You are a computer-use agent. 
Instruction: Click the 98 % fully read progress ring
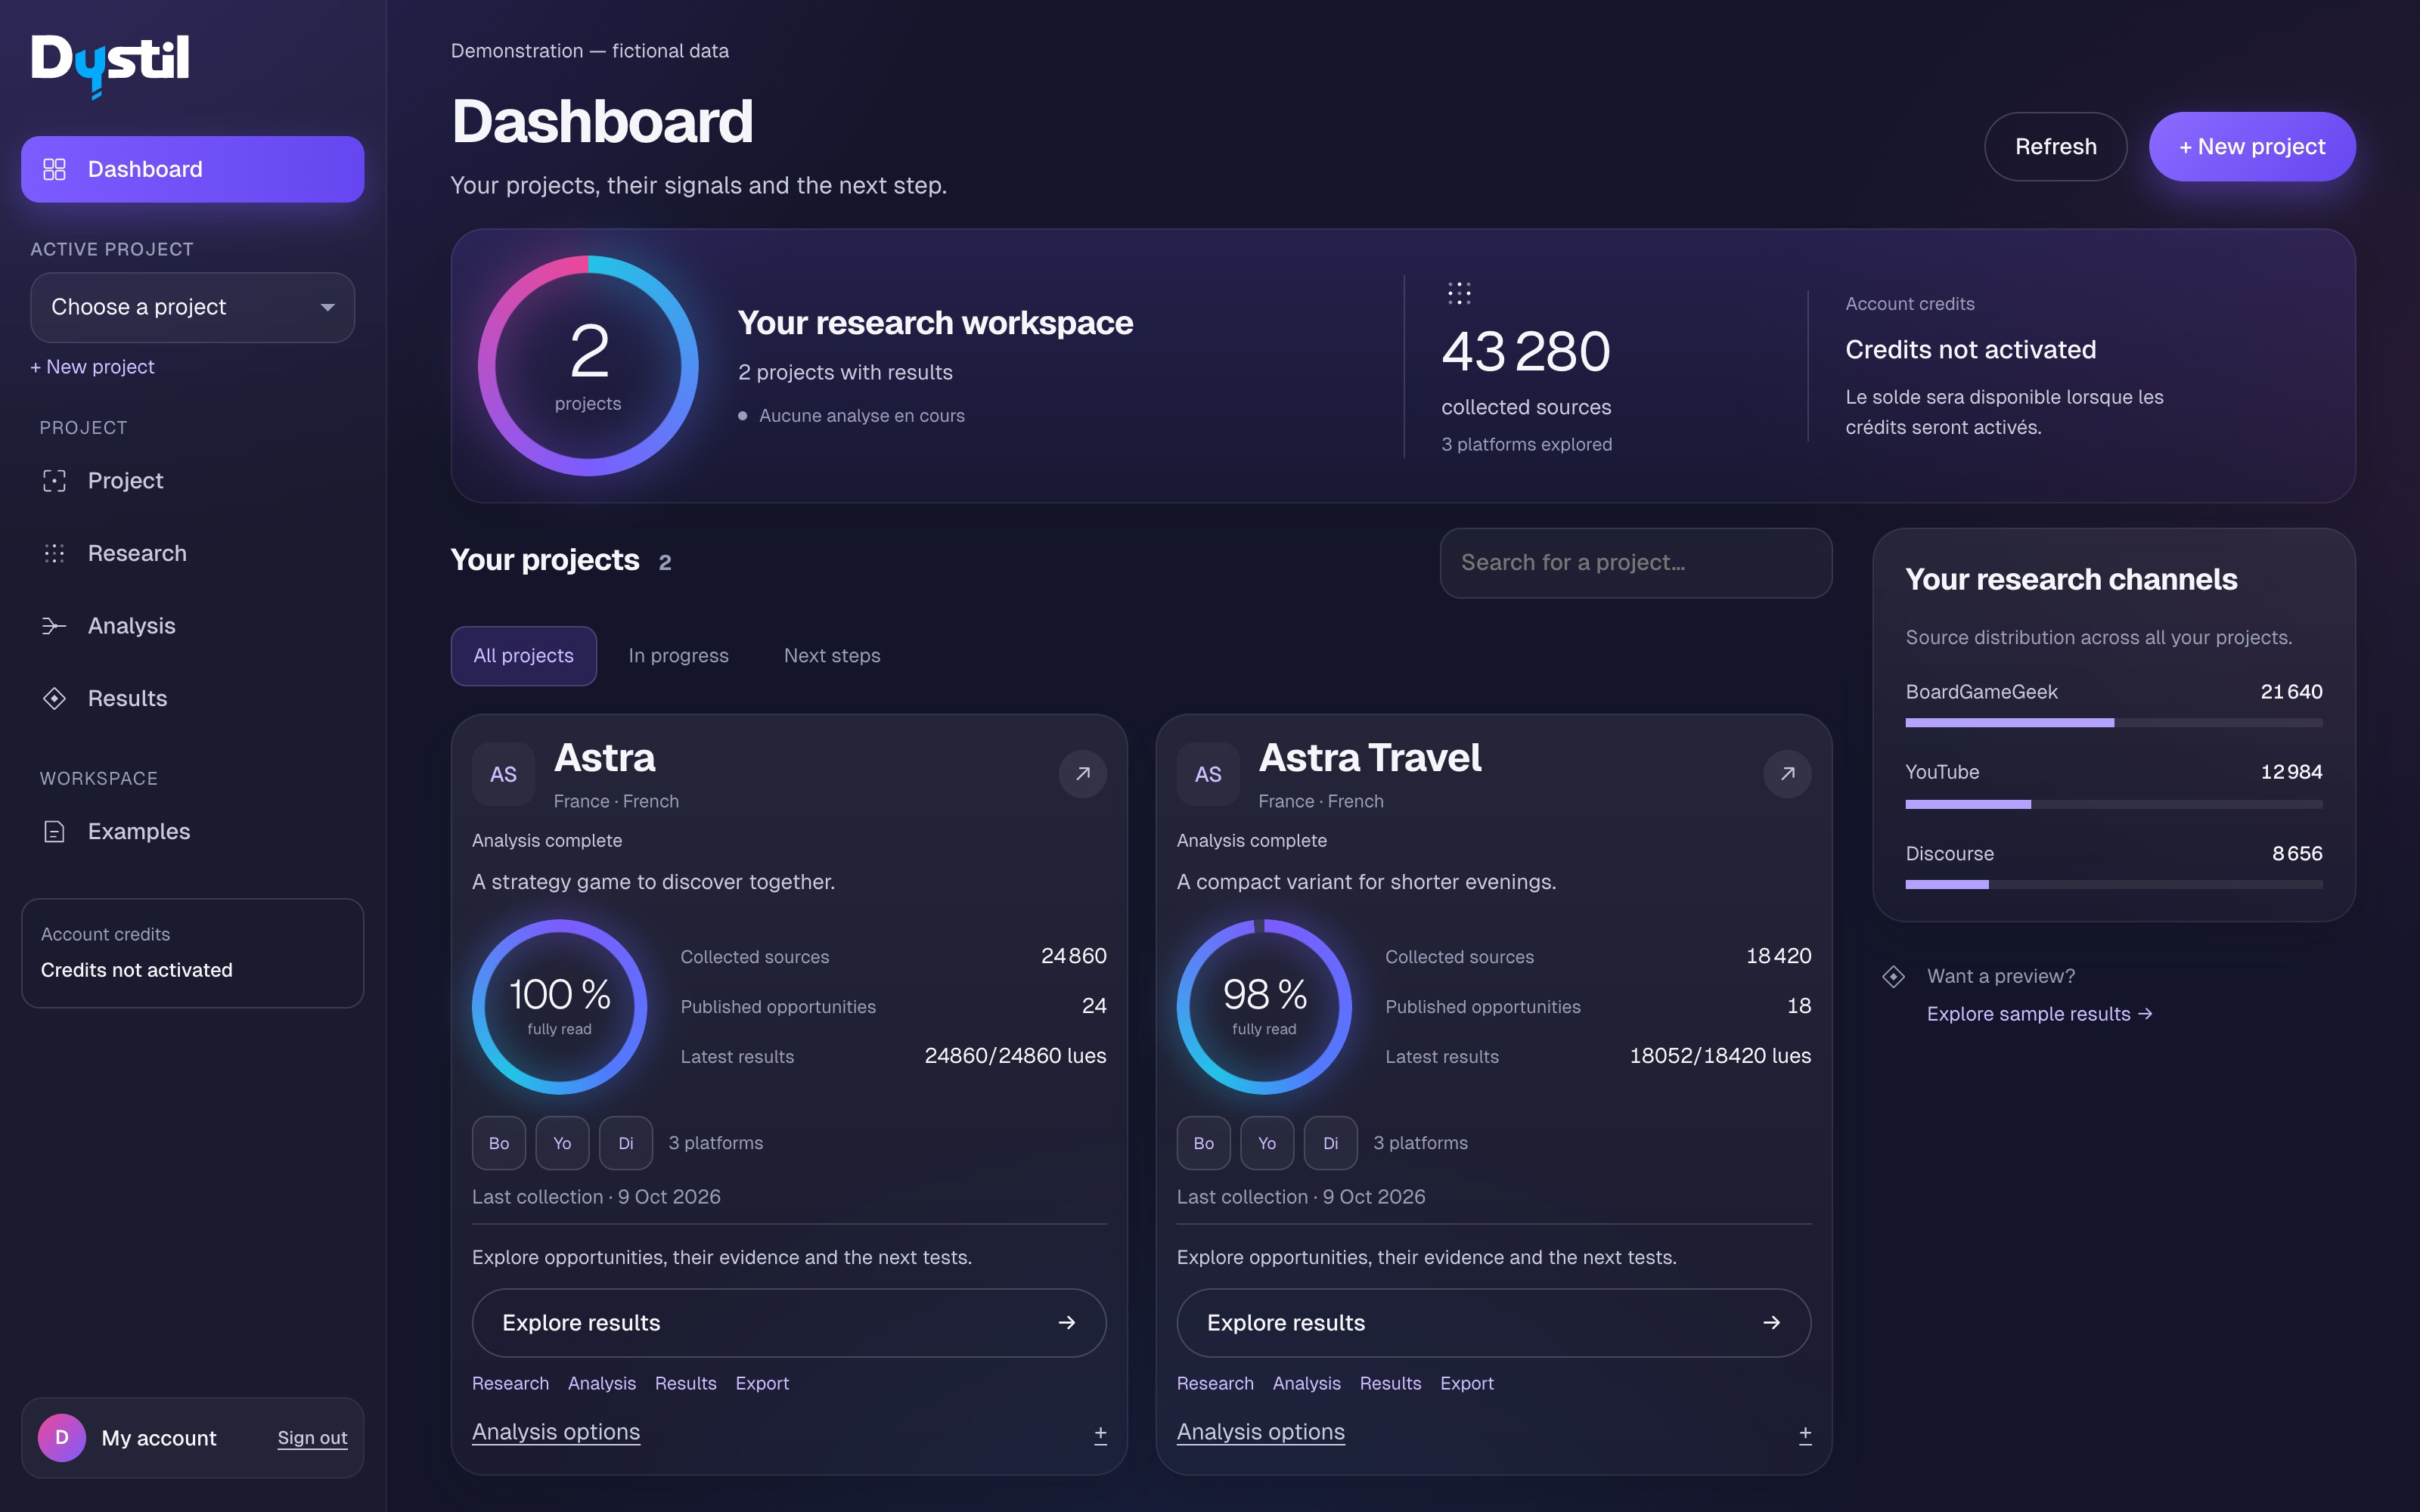pyautogui.click(x=1264, y=1006)
